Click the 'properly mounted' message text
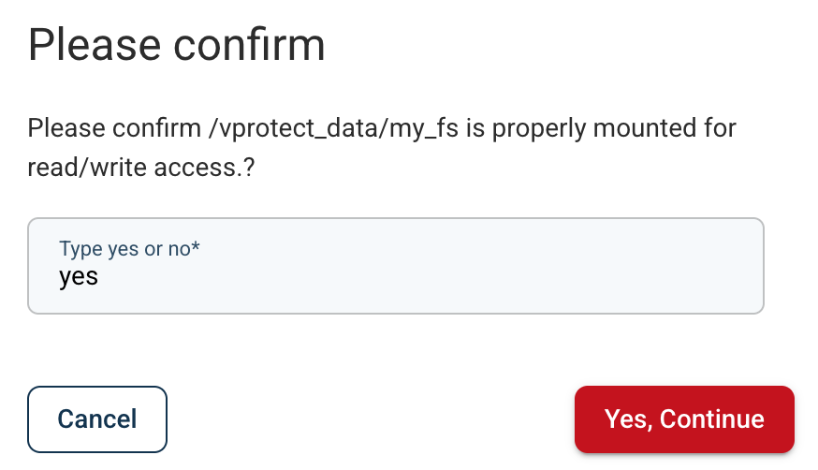Screen dimensions: 818x470 point(577,127)
